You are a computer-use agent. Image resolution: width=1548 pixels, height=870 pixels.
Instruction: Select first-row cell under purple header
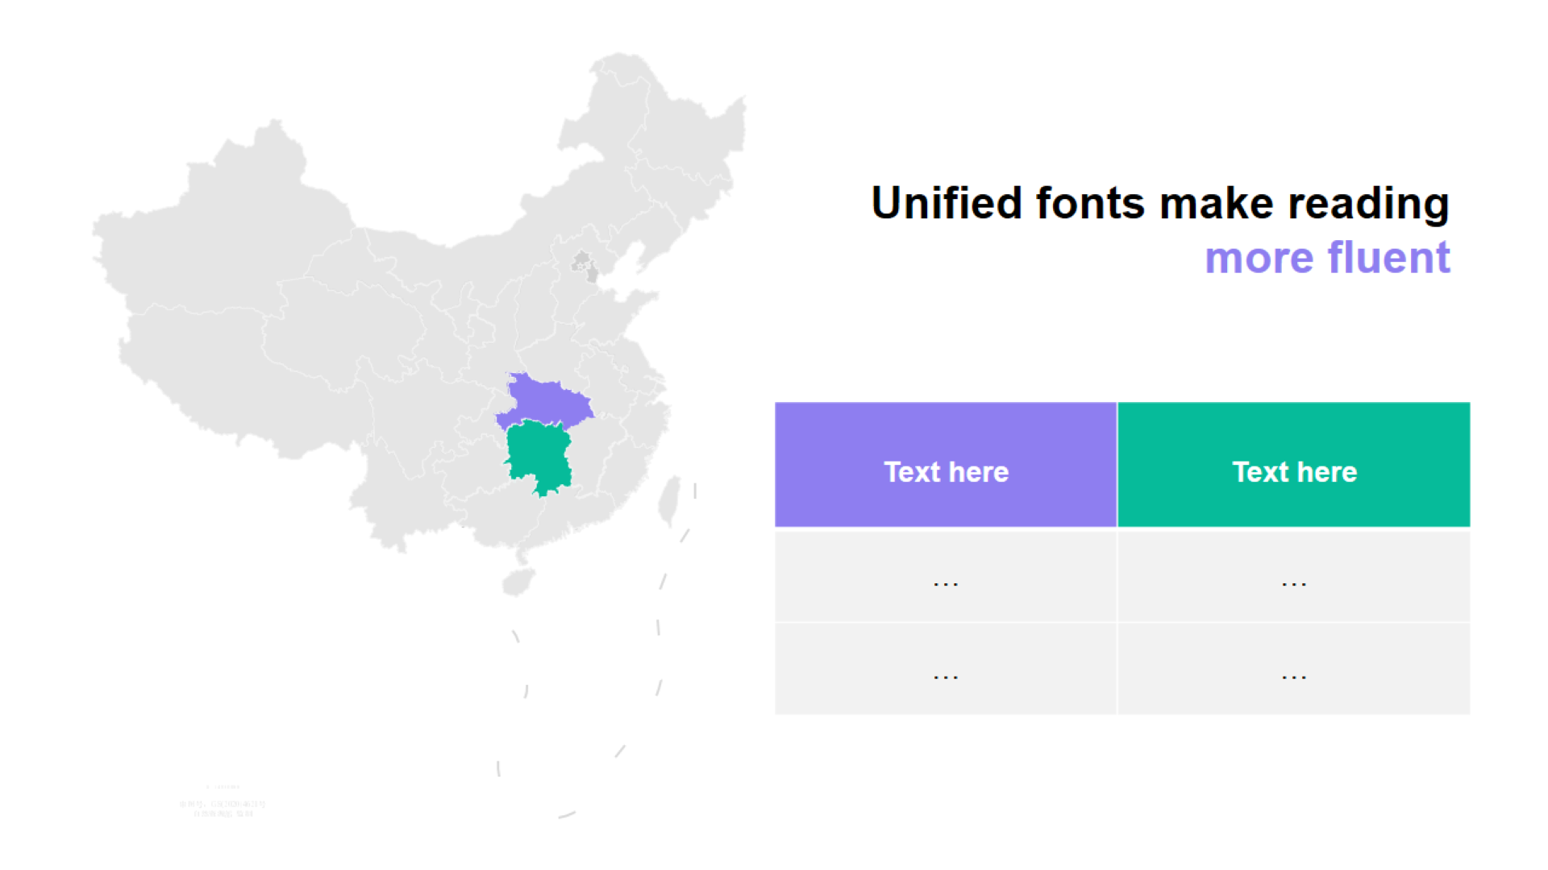click(945, 577)
